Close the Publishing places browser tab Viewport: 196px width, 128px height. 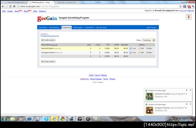53,2
